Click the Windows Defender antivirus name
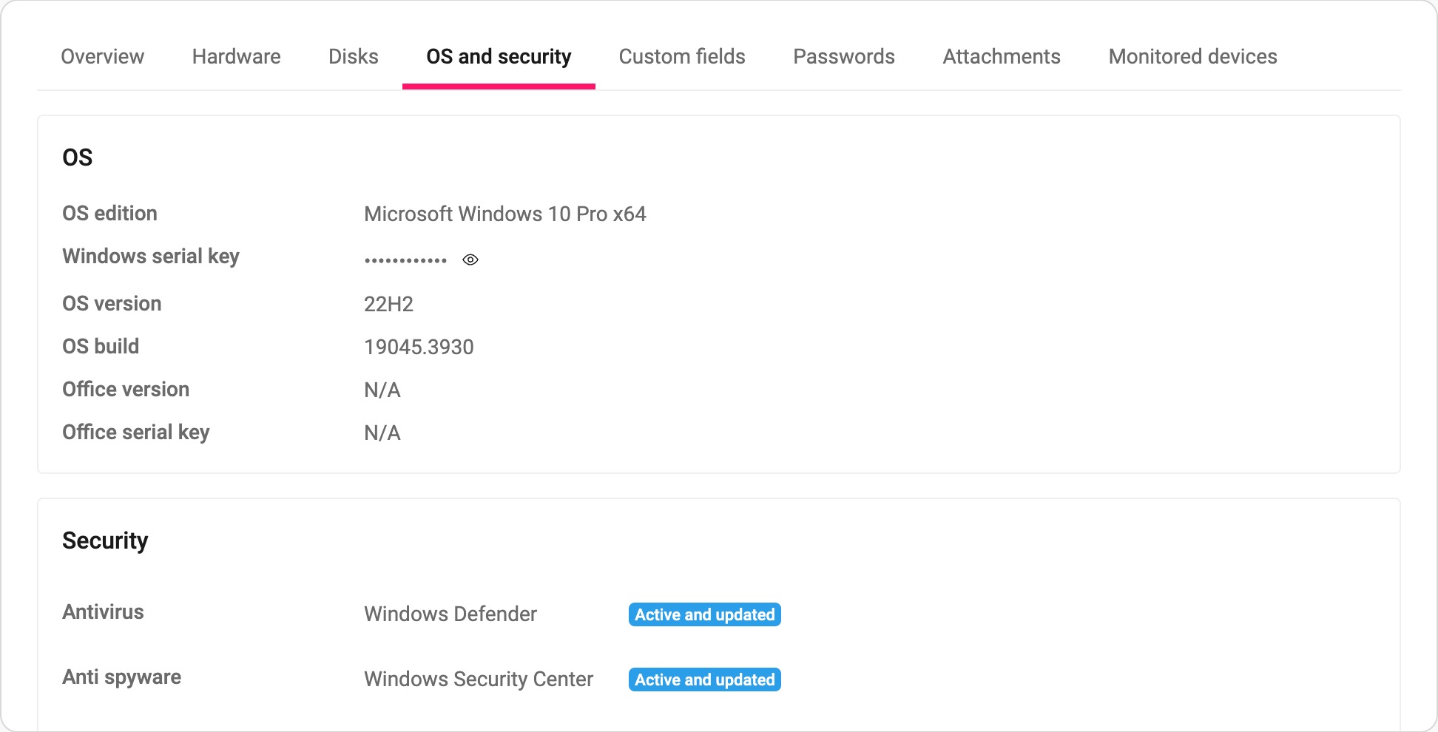The width and height of the screenshot is (1438, 732). click(x=450, y=614)
